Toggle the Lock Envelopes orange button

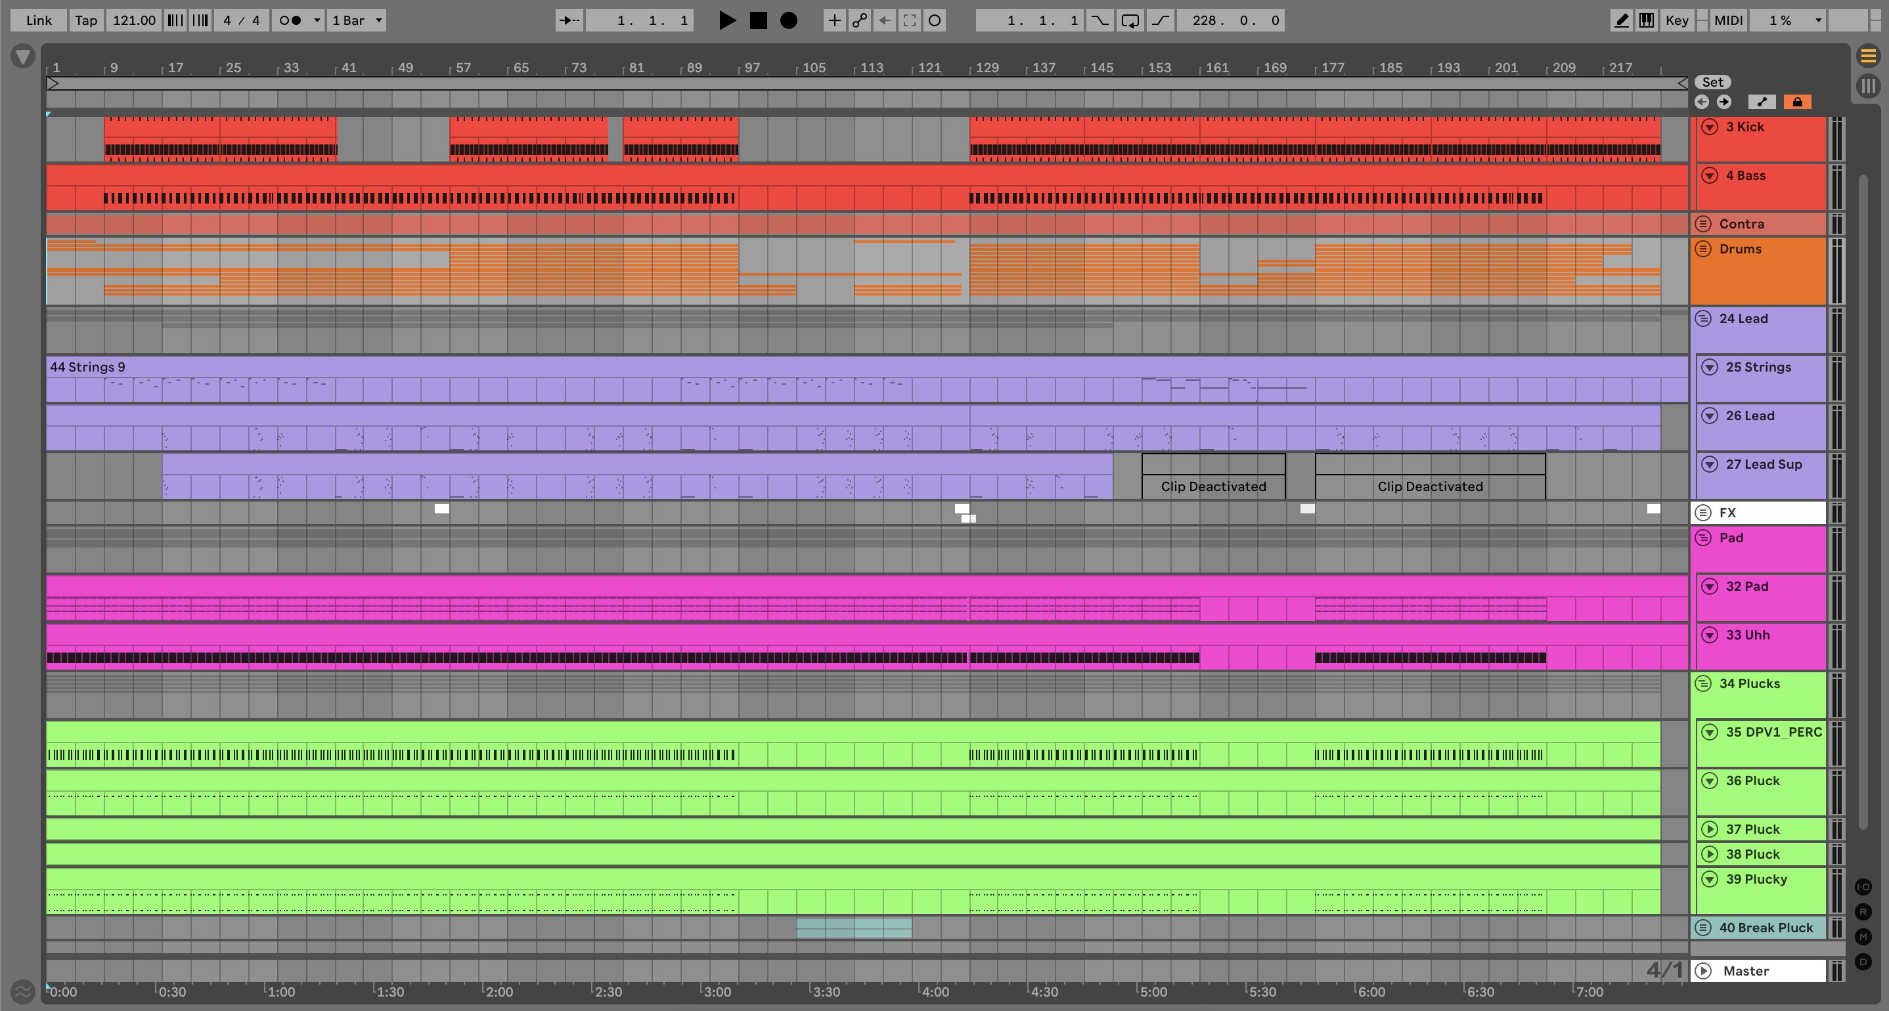pos(1797,102)
